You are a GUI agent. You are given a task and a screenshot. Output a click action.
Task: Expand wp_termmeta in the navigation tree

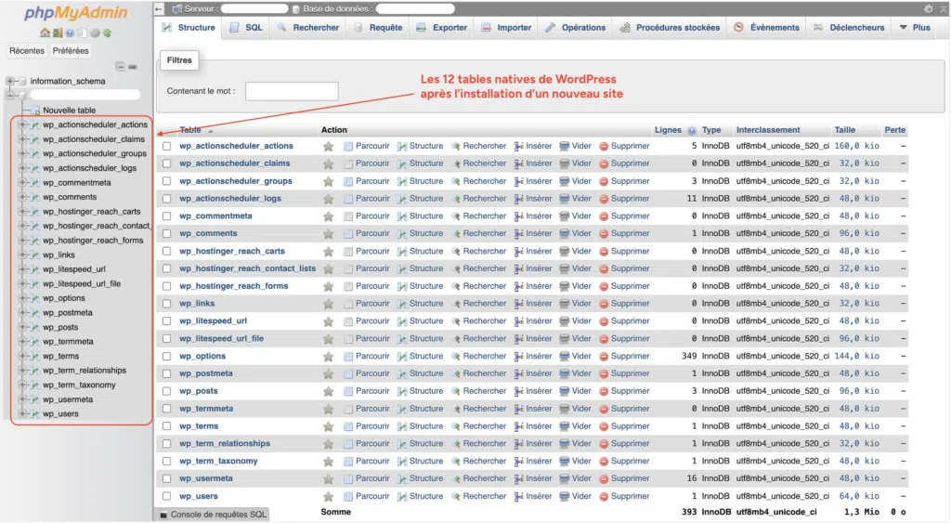pyautogui.click(x=22, y=342)
